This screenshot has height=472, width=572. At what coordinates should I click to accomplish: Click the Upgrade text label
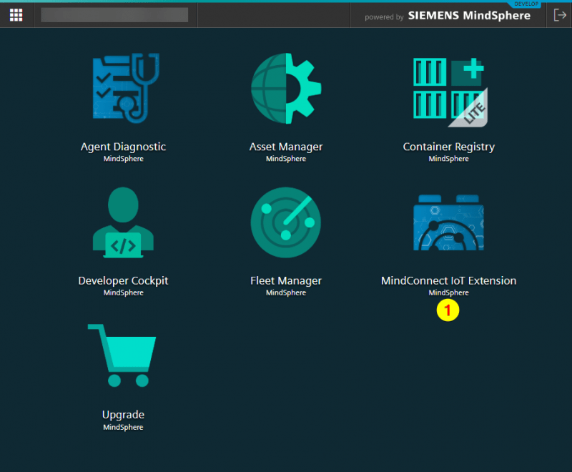pos(122,415)
